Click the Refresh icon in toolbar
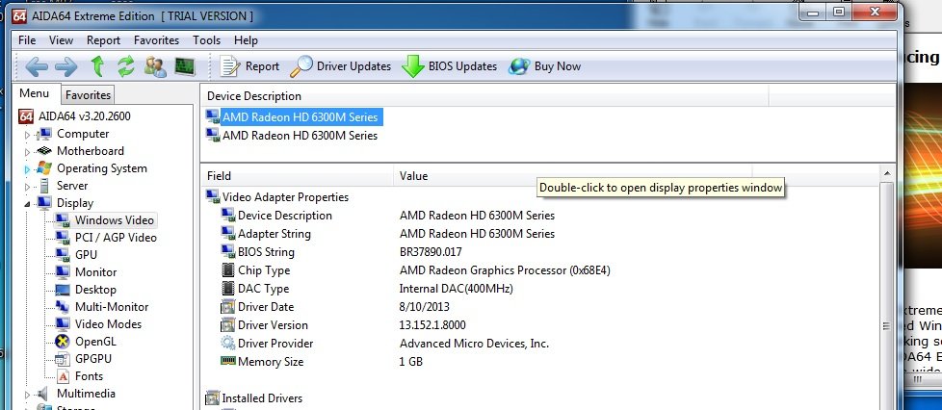The image size is (942, 410). 125,66
